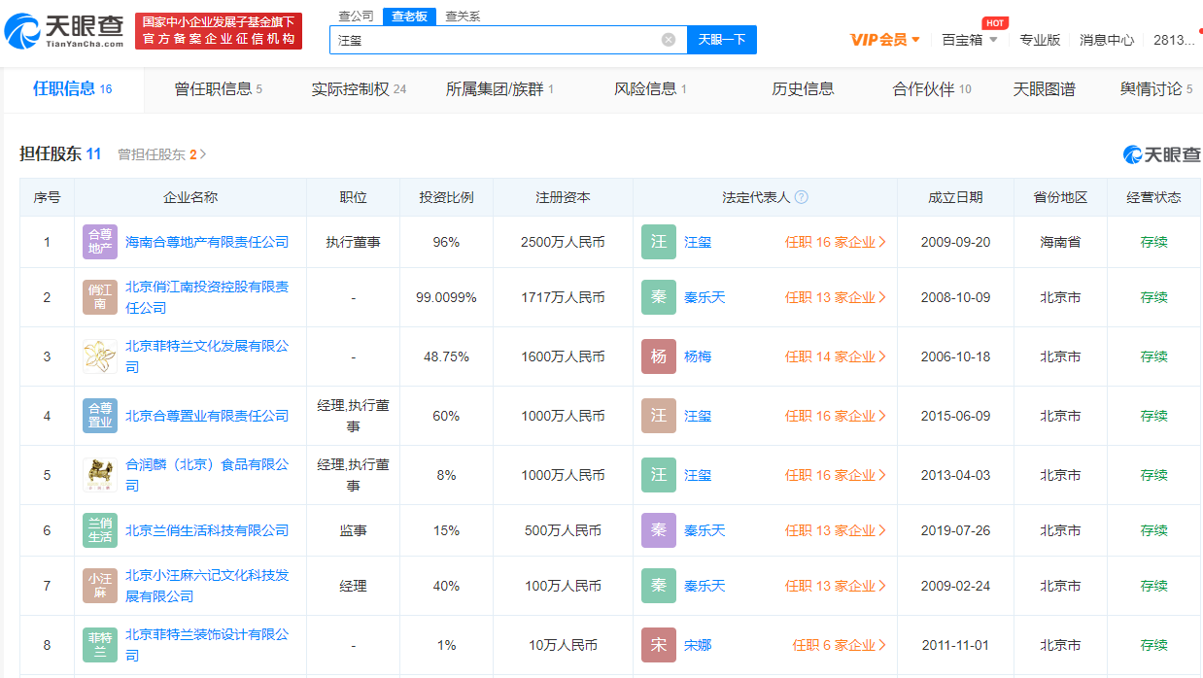Click the 汪 avatar in row 5
Viewport: 1203px width, 678px height.
click(x=659, y=475)
